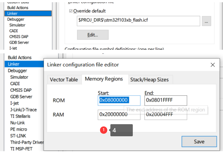Select J-Link/J-Trace in the category list
Image resolution: width=223 pixels, height=152 pixels.
(24, 110)
